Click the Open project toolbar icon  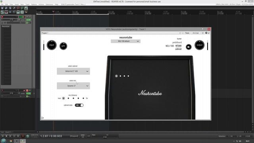pyautogui.click(x=6, y=8)
